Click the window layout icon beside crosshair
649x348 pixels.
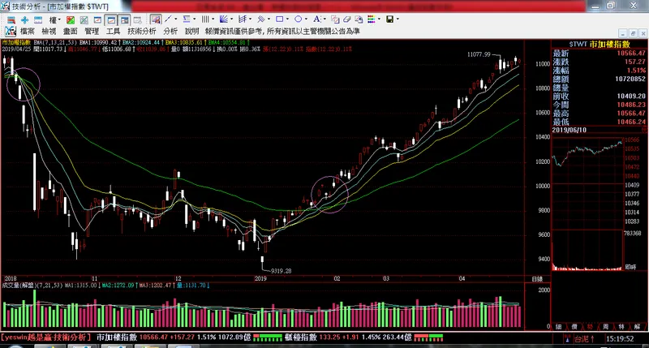[38, 19]
